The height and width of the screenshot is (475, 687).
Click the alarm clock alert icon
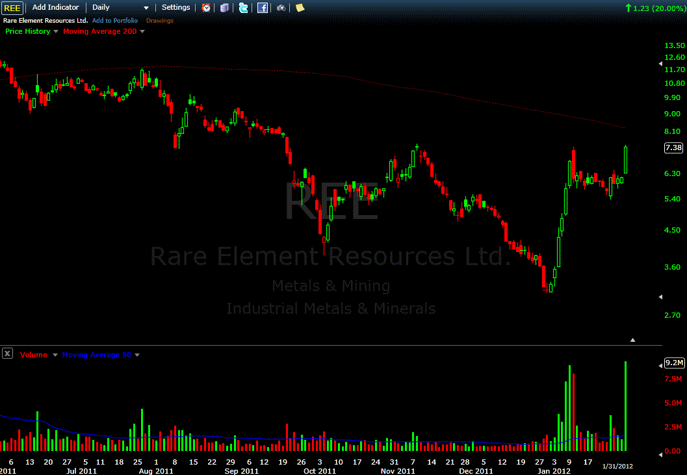pyautogui.click(x=206, y=7)
